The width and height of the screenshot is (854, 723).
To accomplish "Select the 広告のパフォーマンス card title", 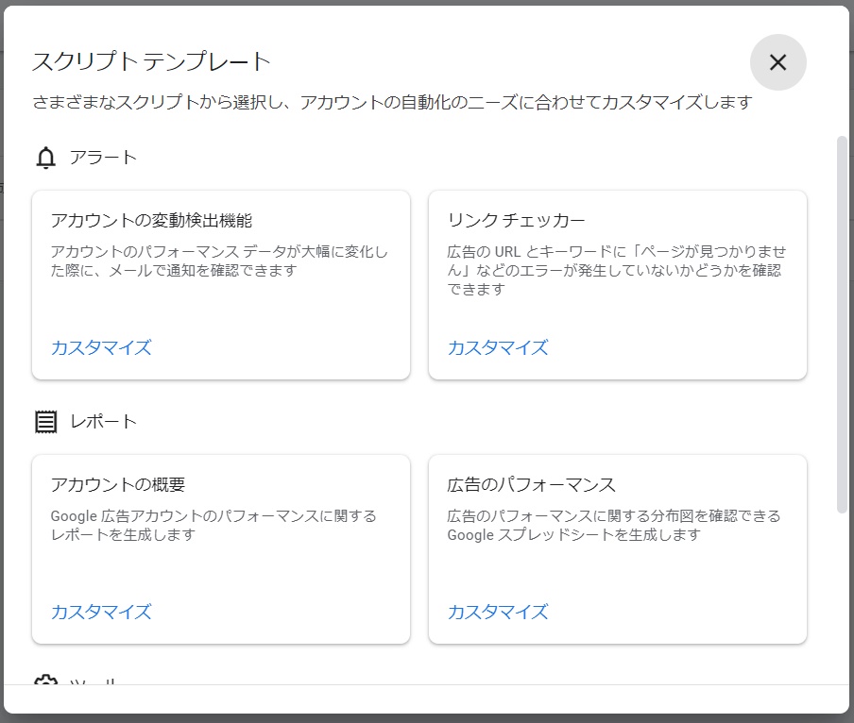I will click(x=531, y=485).
